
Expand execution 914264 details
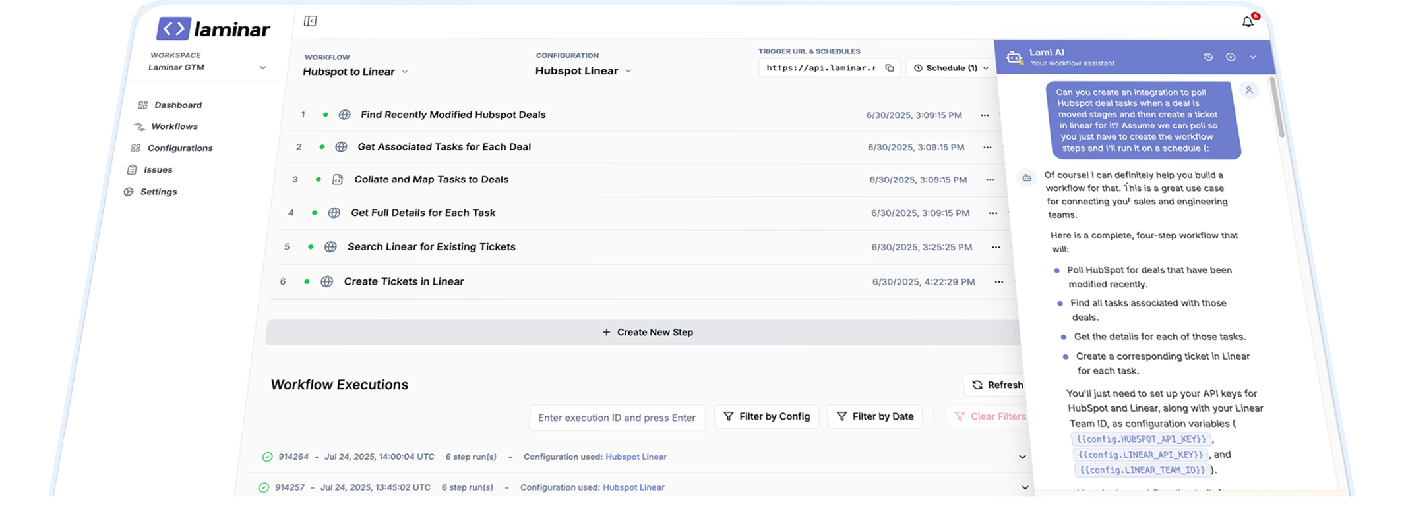click(x=1022, y=457)
